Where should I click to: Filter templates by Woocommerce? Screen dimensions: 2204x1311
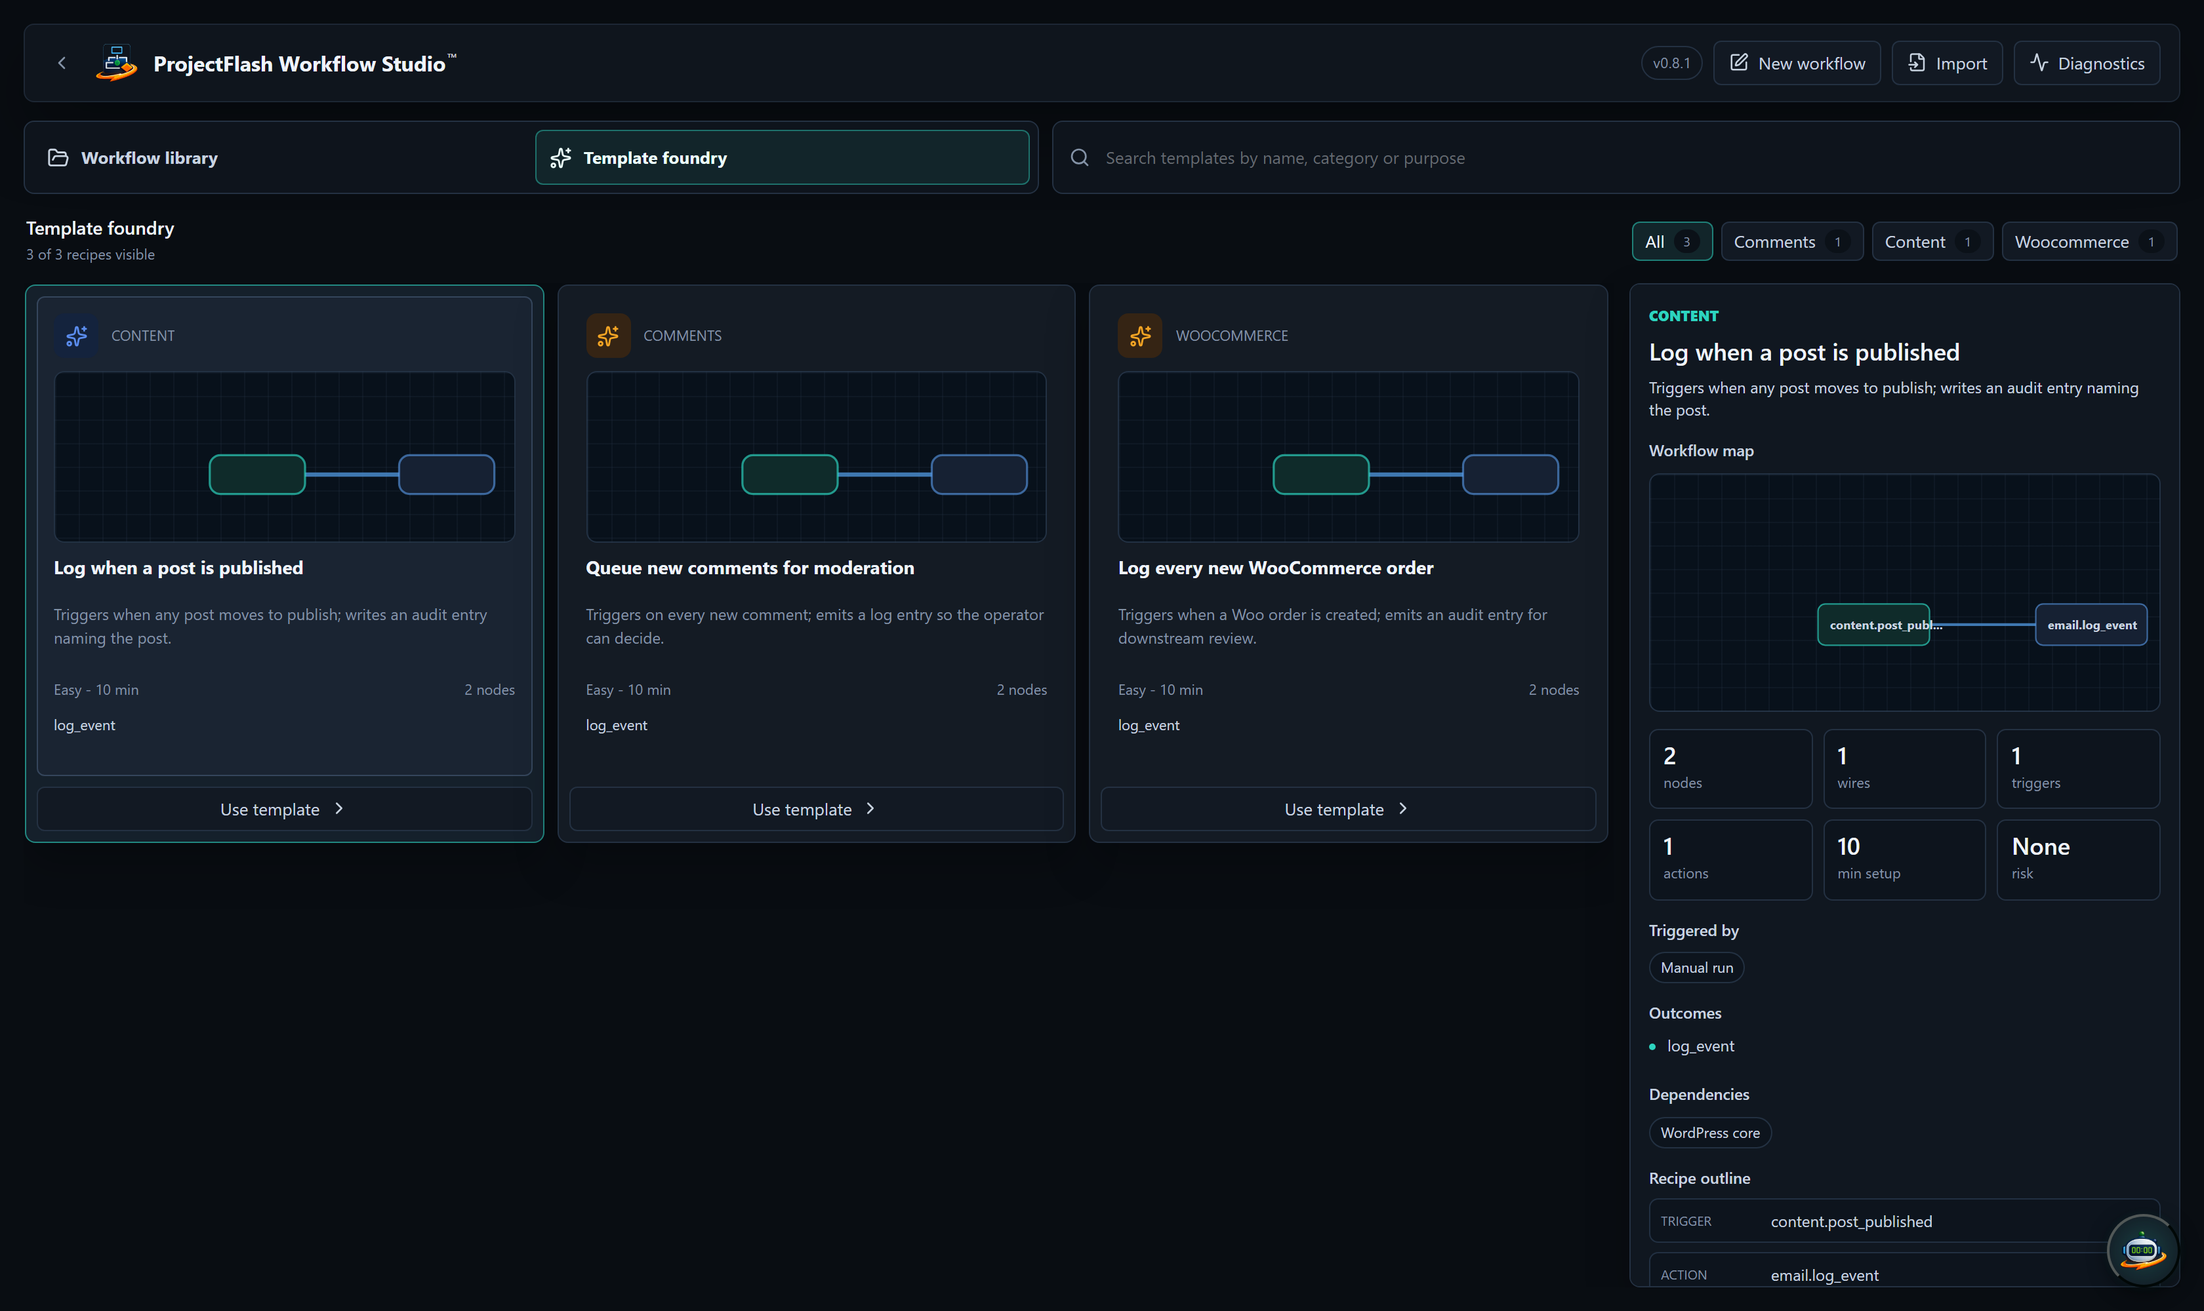[2090, 241]
